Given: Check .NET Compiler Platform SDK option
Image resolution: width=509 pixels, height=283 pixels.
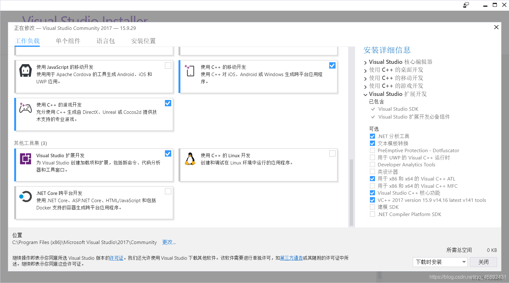Looking at the screenshot, I should coord(372,214).
